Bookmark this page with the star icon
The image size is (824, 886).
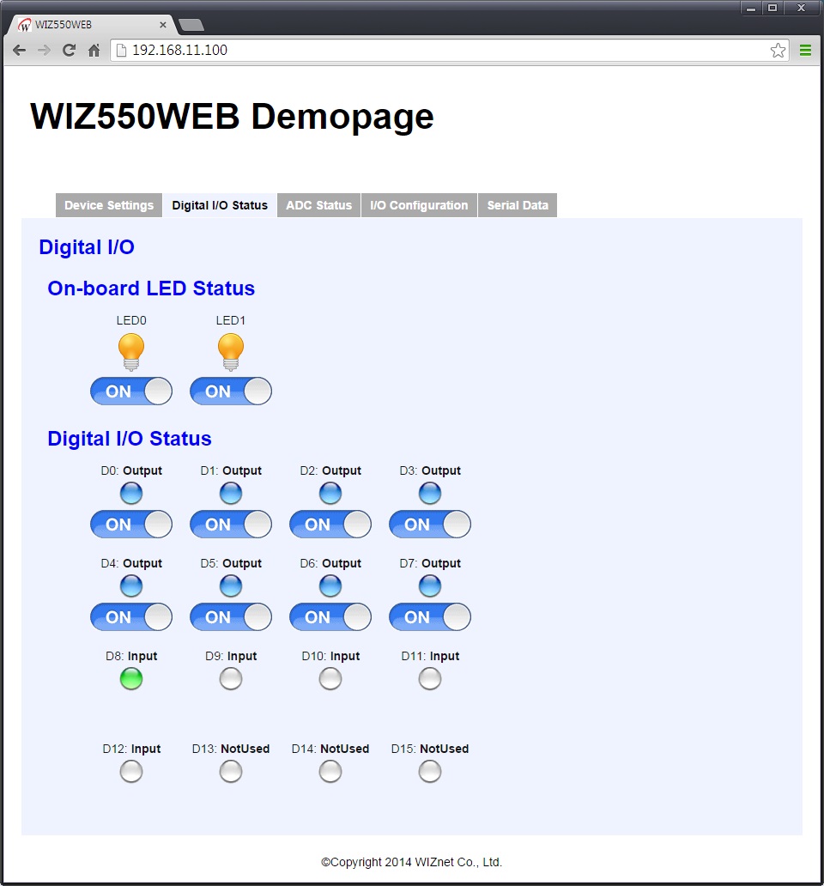pos(778,51)
